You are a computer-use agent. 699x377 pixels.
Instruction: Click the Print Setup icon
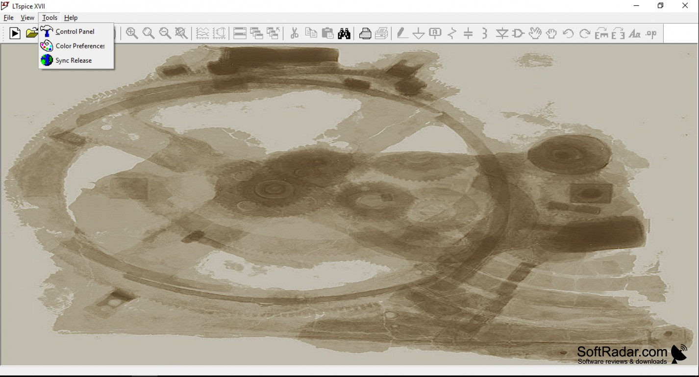click(382, 33)
